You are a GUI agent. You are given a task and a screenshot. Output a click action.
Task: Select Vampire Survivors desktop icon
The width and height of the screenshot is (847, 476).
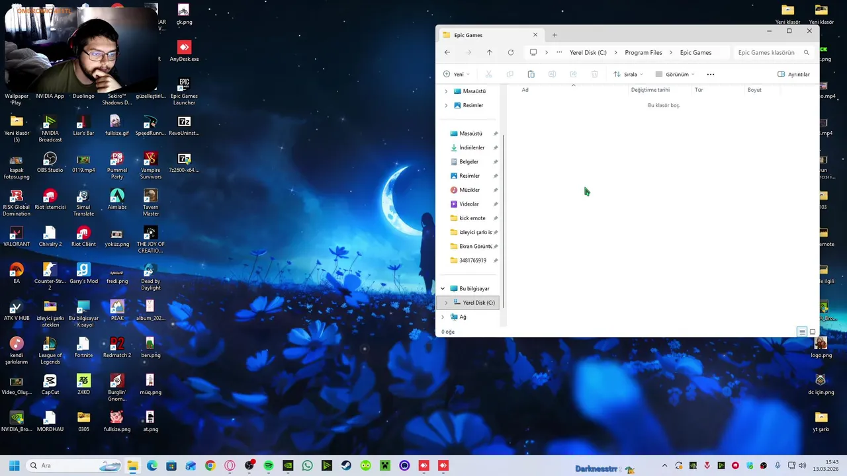pyautogui.click(x=151, y=166)
